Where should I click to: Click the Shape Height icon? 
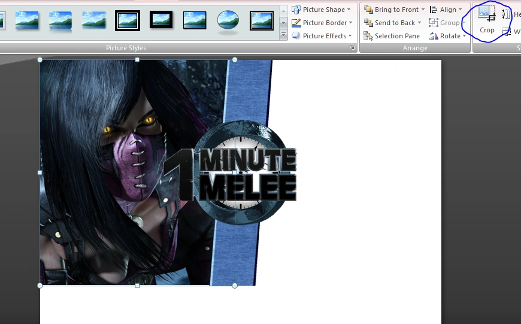(x=506, y=14)
